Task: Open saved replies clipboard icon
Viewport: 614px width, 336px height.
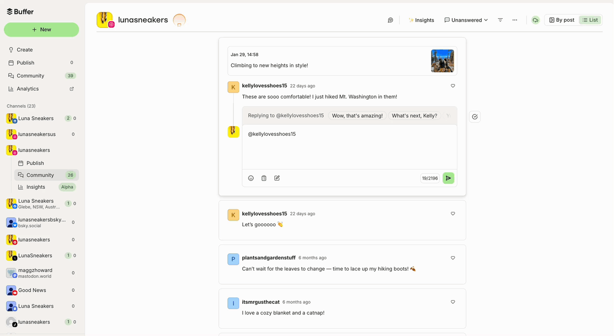Action: (x=264, y=178)
